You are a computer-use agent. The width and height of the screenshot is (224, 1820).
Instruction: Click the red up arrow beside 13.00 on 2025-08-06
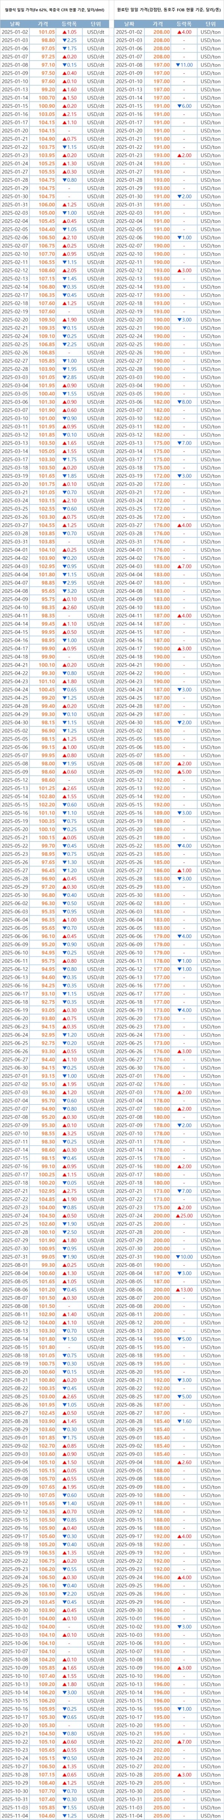177,1289
